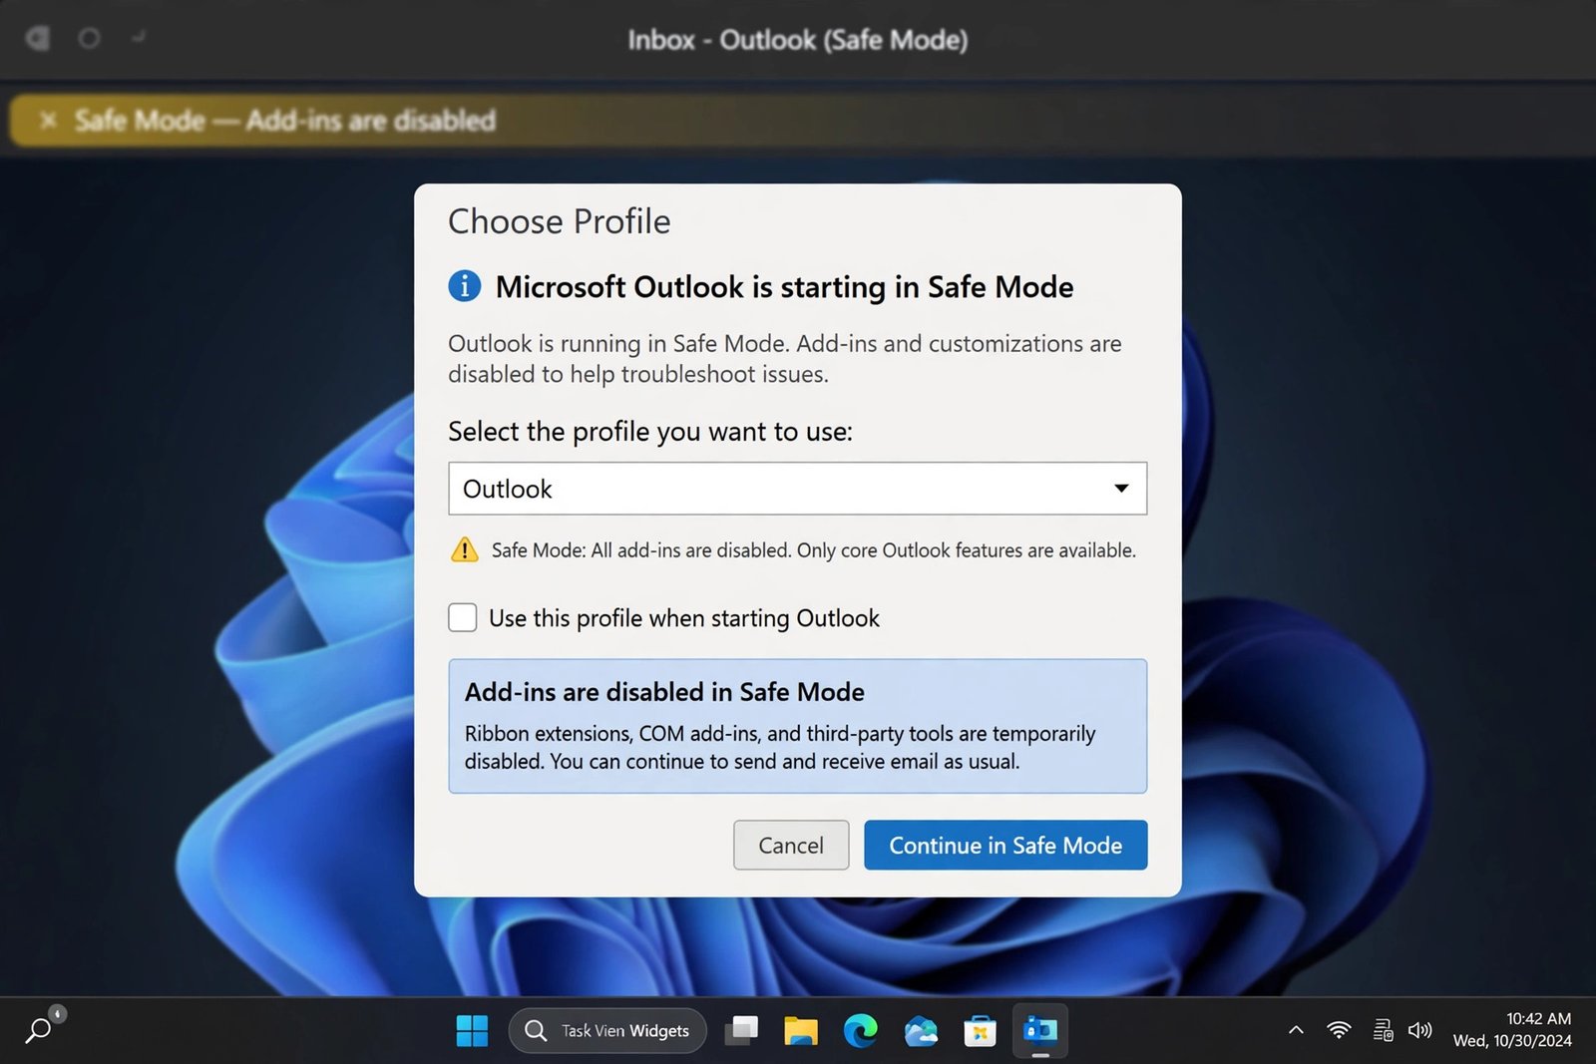
Task: Click the Outlook title bar app icon
Action: click(x=37, y=39)
